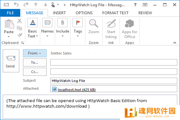Close the message window

click(x=175, y=5)
